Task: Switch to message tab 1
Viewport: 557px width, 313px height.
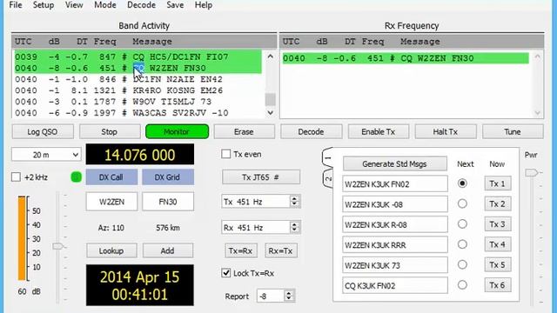Action: click(328, 158)
